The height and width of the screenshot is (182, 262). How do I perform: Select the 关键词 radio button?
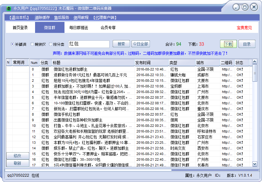point(13,44)
